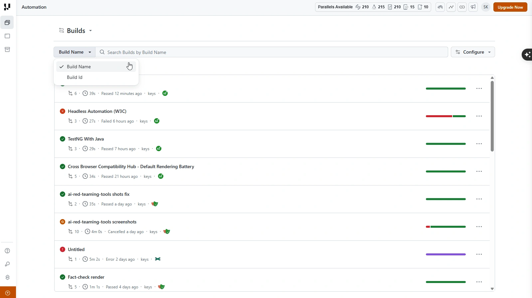Click cancelled status icon of ai-red-teaming-tools screenshots
The height and width of the screenshot is (298, 532).
(x=63, y=222)
